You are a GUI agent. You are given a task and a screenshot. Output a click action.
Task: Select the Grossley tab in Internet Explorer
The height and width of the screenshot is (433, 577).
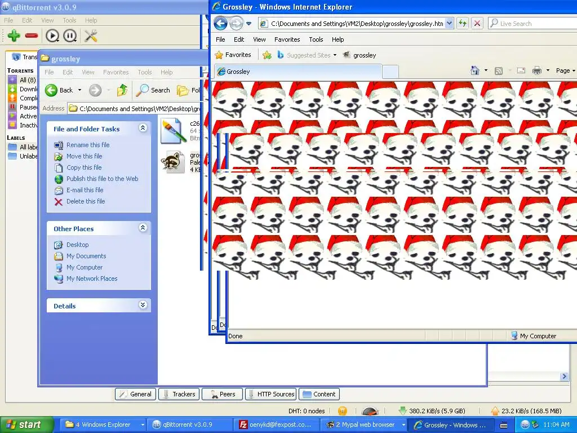click(x=298, y=72)
